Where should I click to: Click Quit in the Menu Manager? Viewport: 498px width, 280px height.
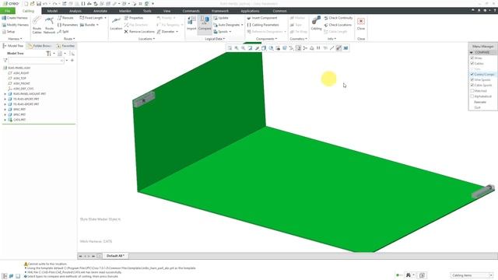click(x=477, y=107)
